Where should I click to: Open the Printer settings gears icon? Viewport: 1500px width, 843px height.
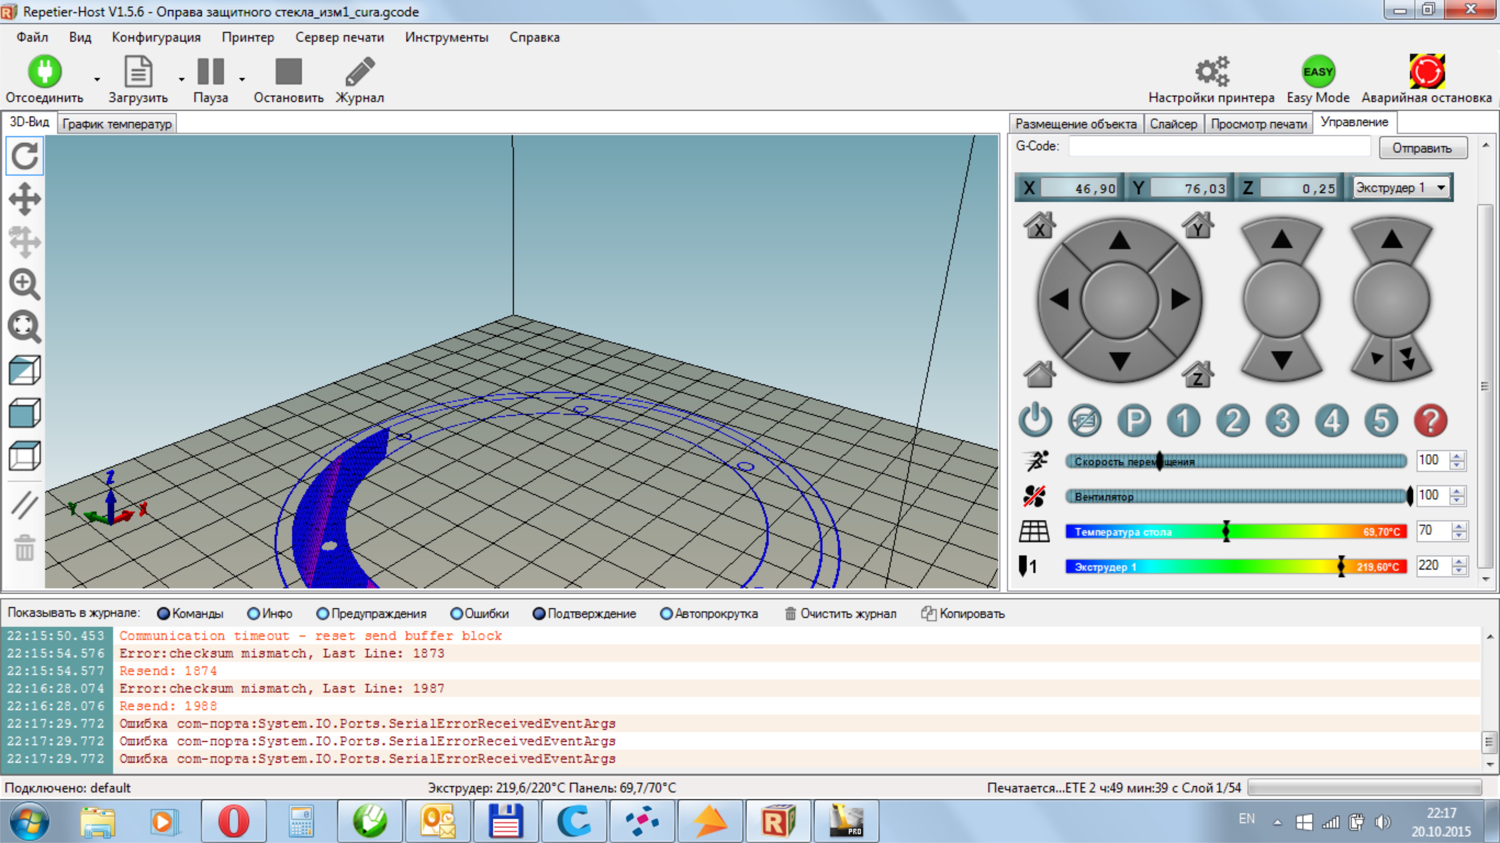[x=1211, y=72]
